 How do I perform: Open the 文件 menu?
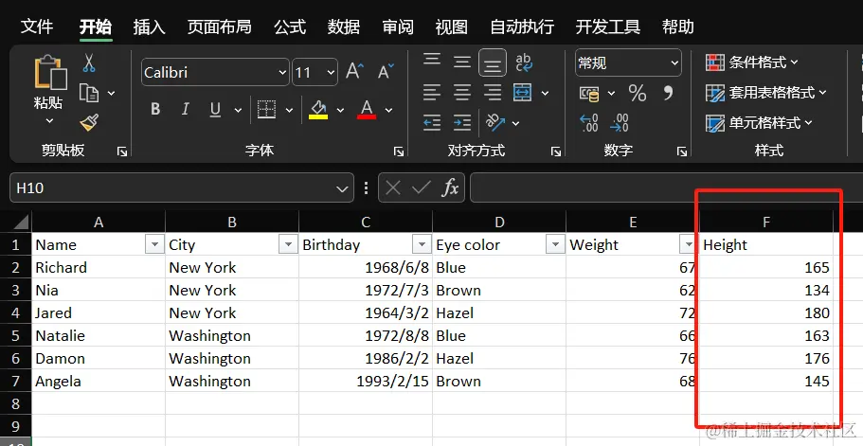tap(37, 27)
